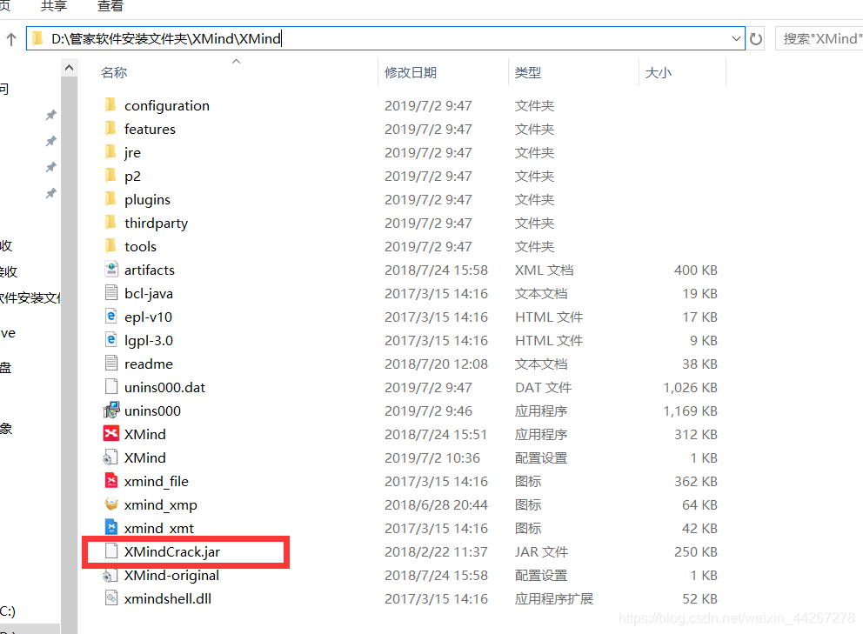The width and height of the screenshot is (863, 634).
Task: Click the unins000.dat file icon
Action: click(x=111, y=387)
